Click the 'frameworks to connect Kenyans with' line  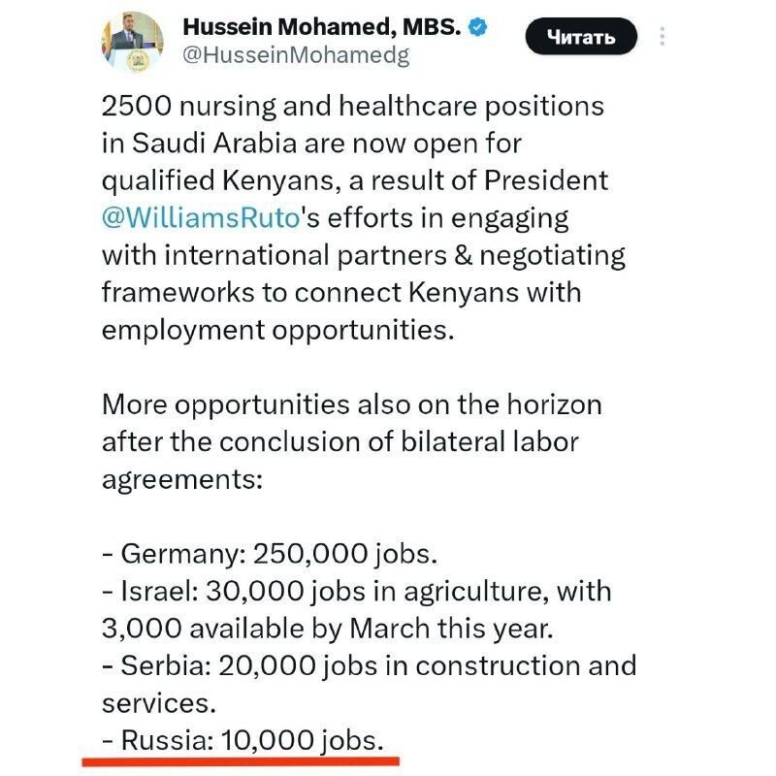341,293
